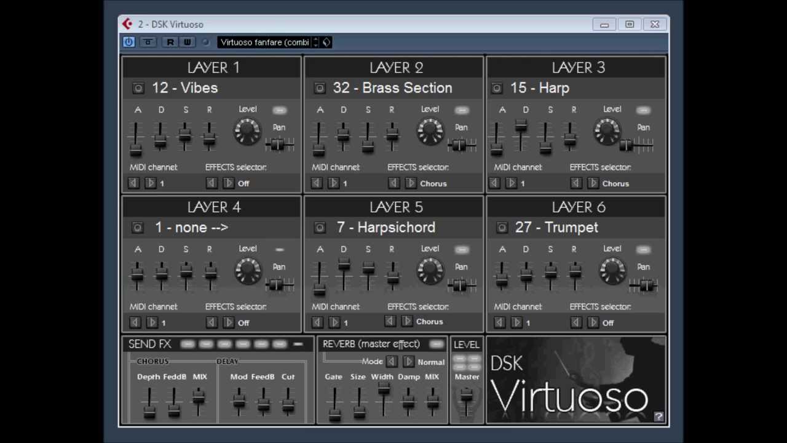Select next Layer 4 effect right arrow
This screenshot has width=787, height=443.
point(228,322)
